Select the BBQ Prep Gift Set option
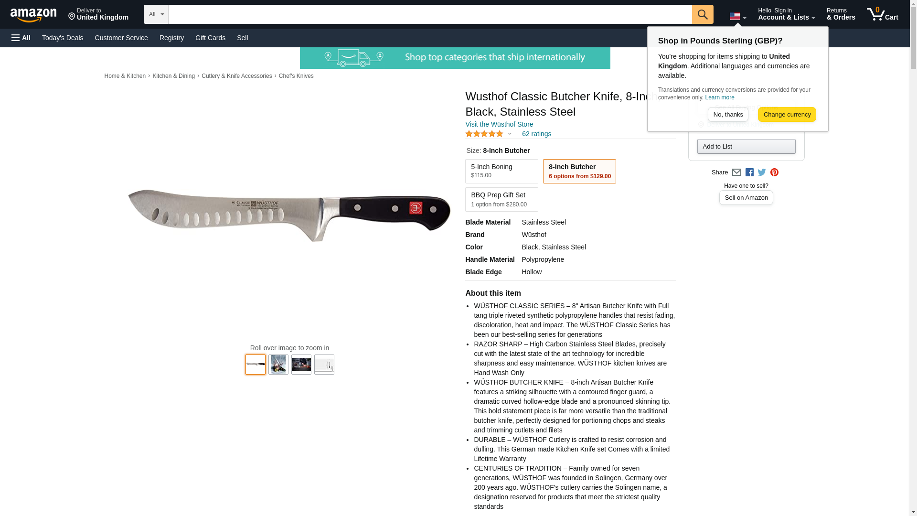The width and height of the screenshot is (917, 516). tap(501, 199)
